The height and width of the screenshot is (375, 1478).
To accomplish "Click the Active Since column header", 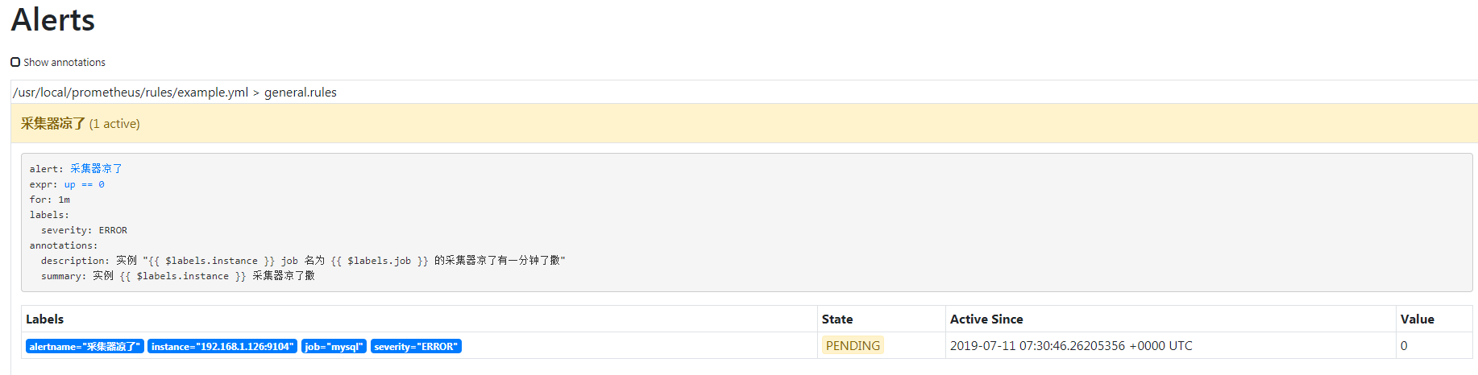I will [x=986, y=319].
